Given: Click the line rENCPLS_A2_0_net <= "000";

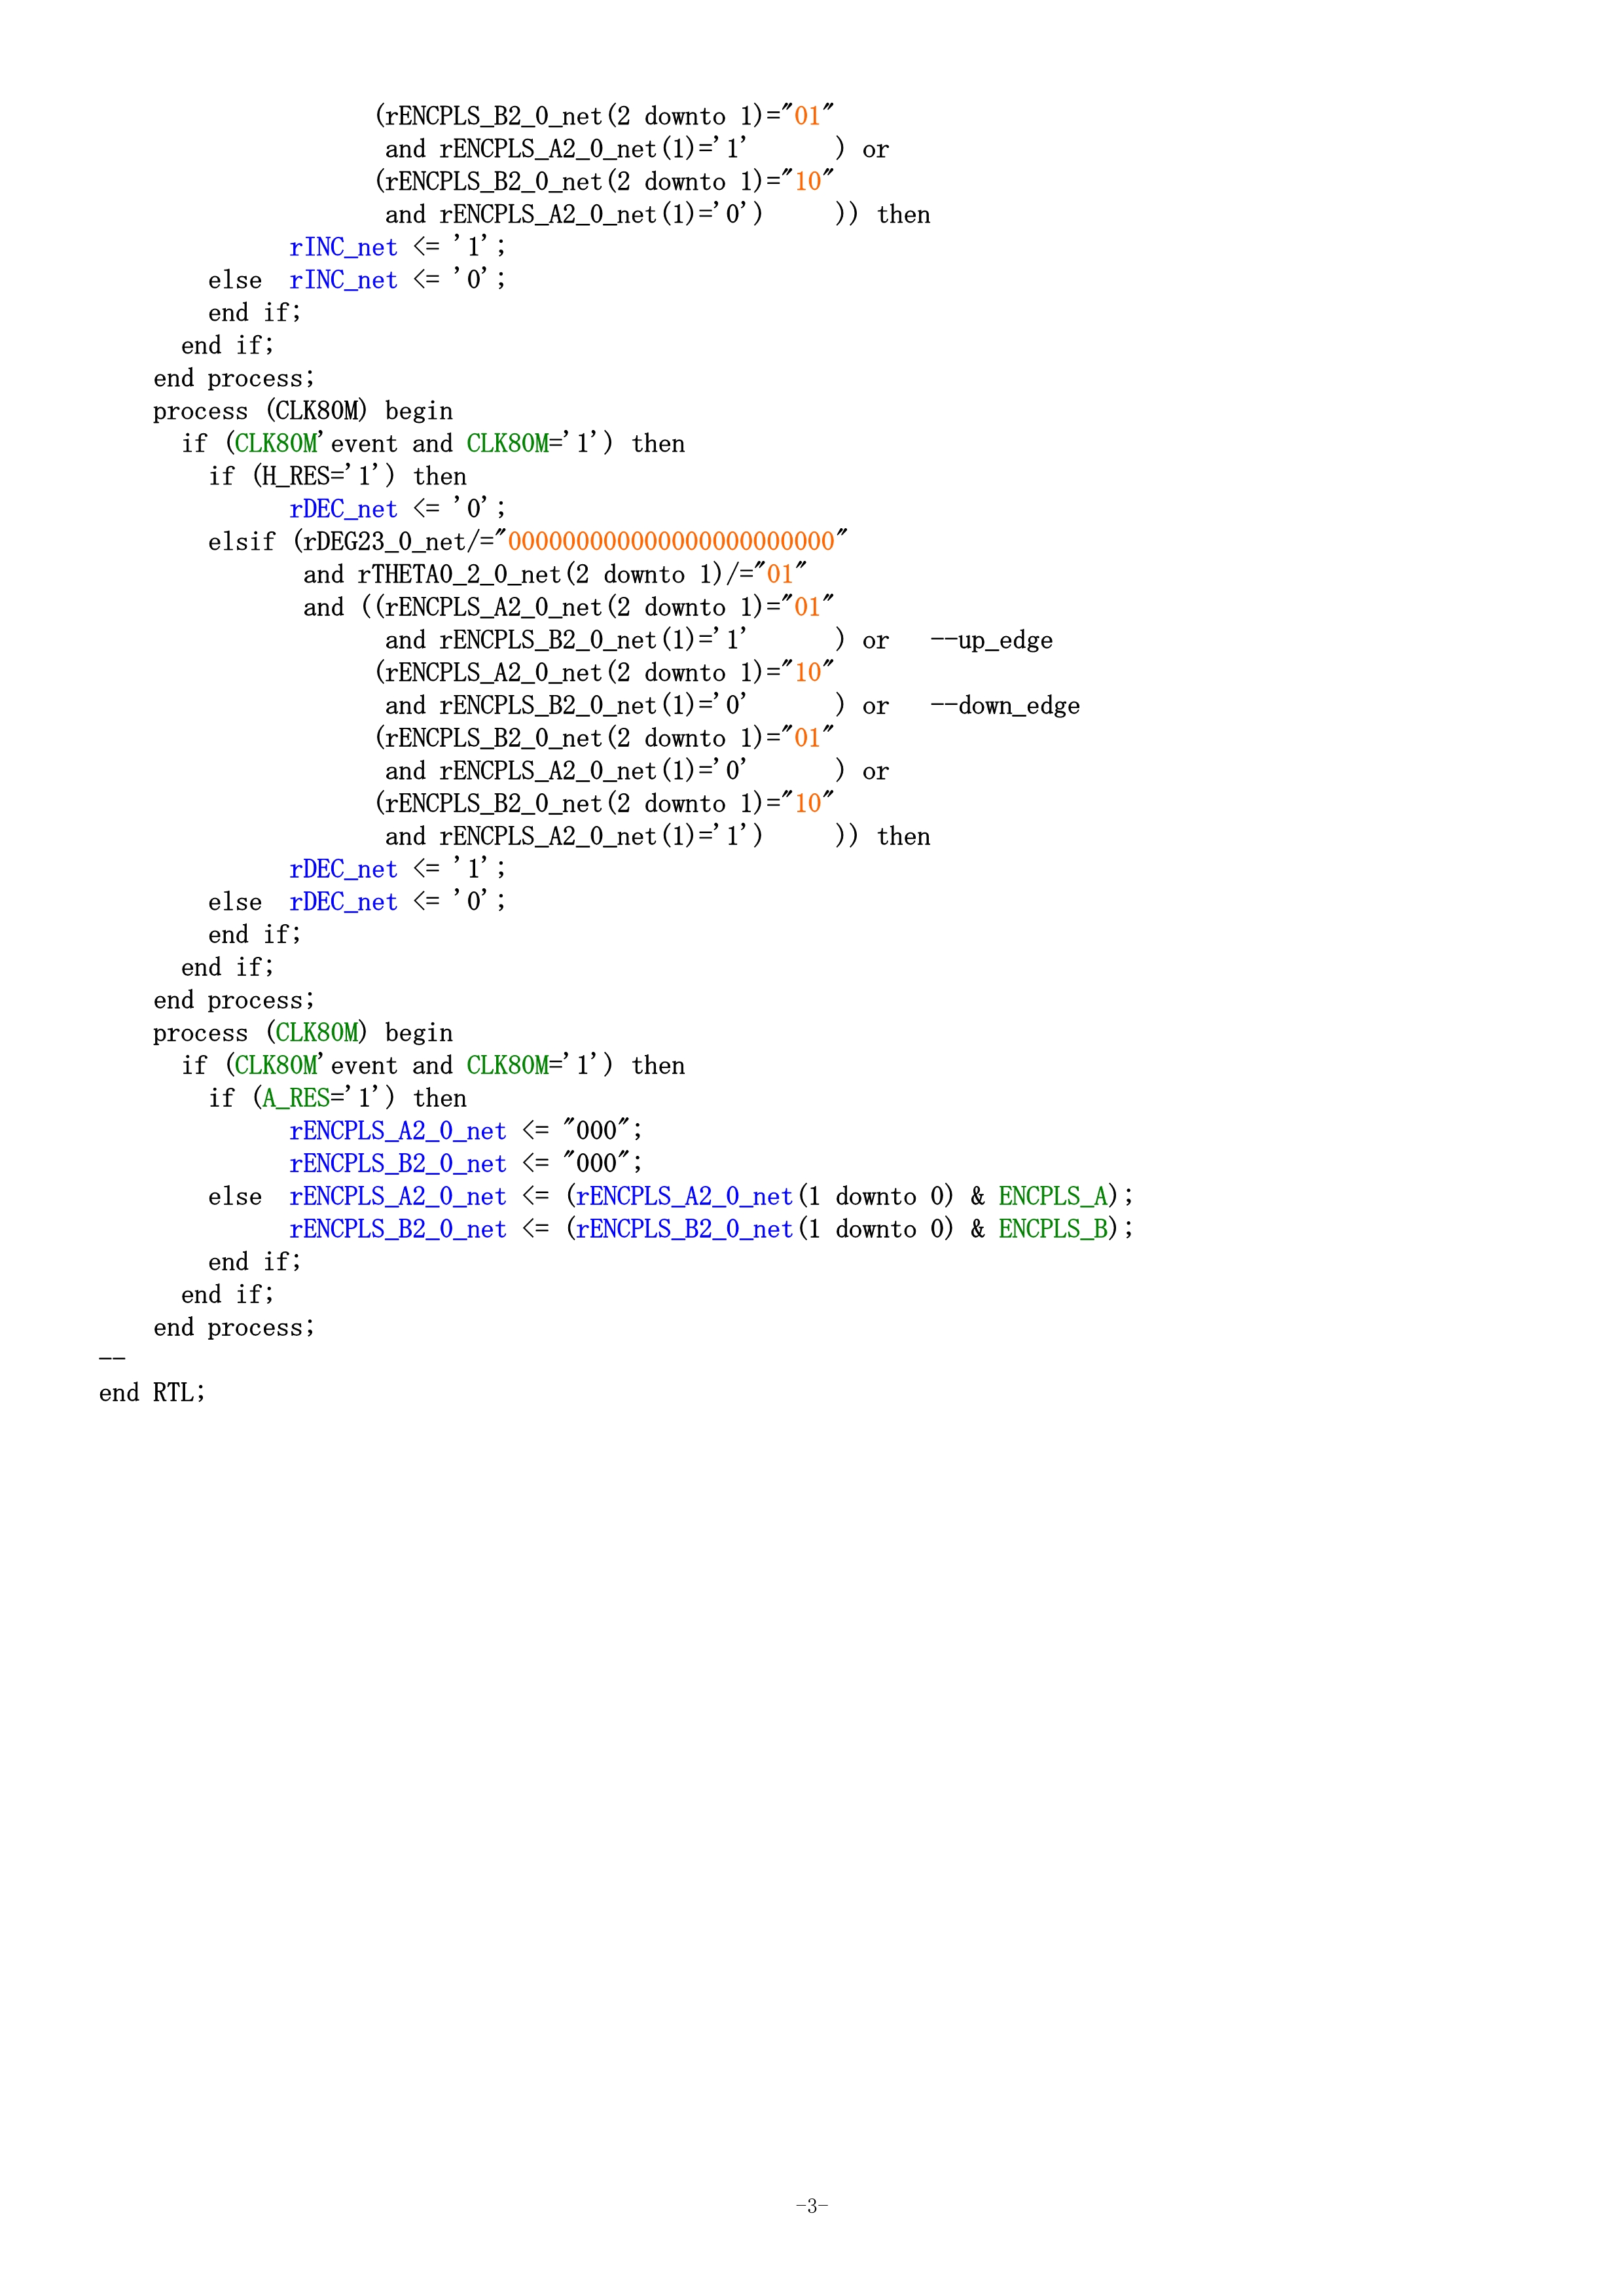Looking at the screenshot, I should pyautogui.click(x=466, y=1131).
